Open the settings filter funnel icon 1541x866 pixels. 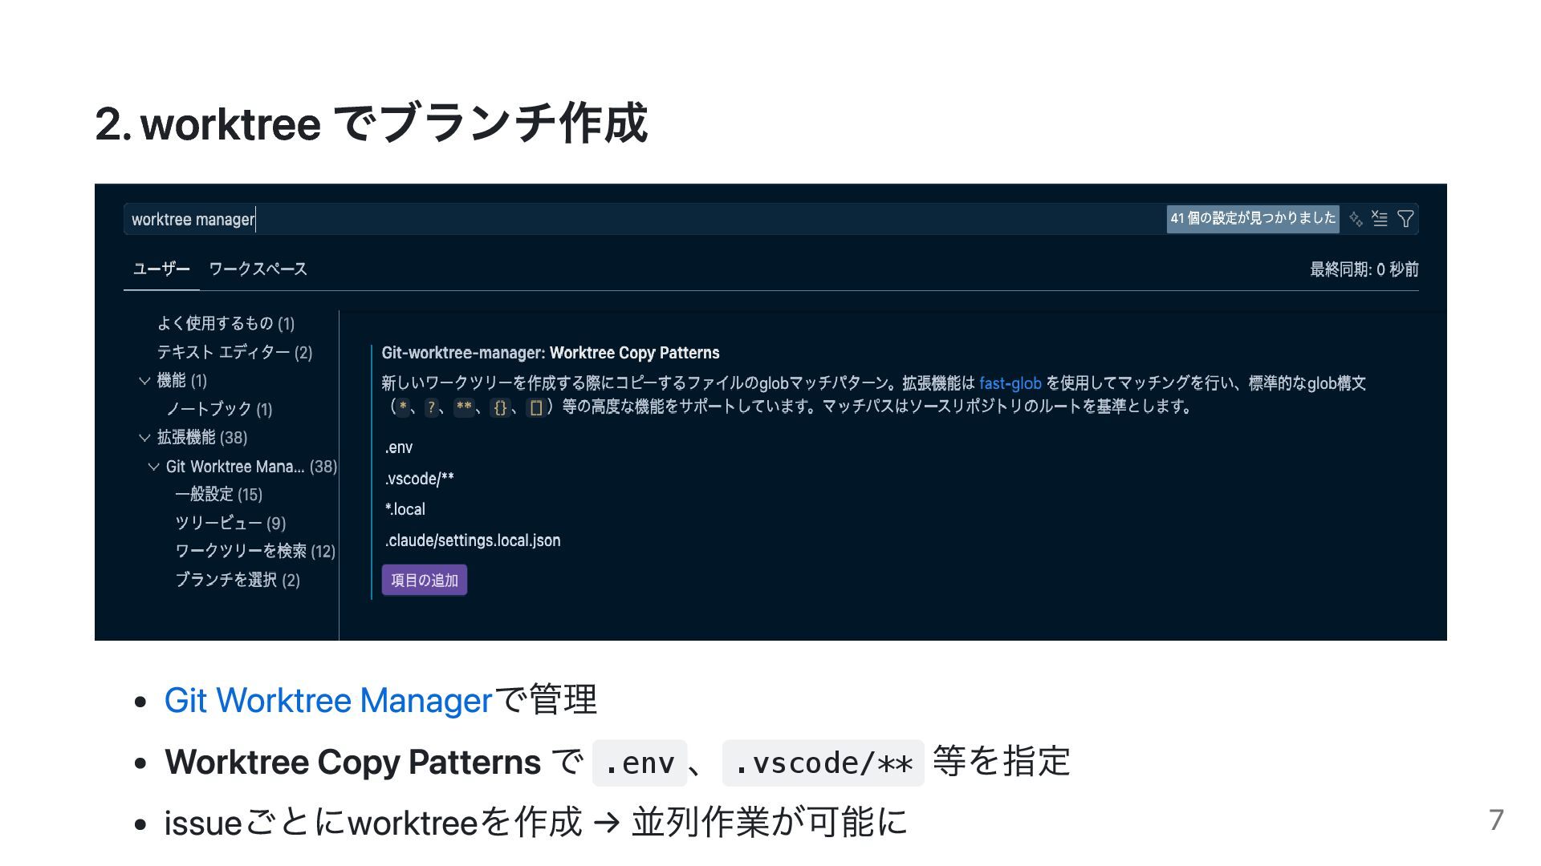pos(1405,219)
